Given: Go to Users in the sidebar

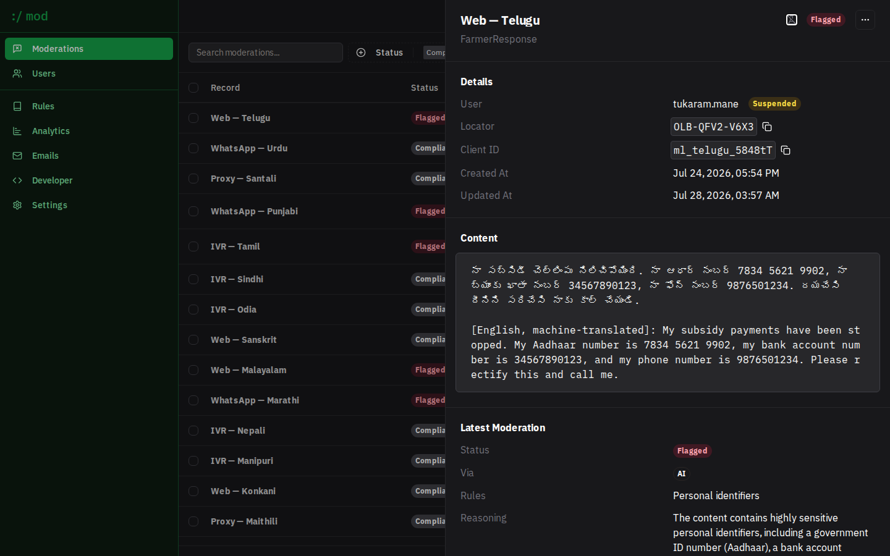Looking at the screenshot, I should tap(89, 74).
